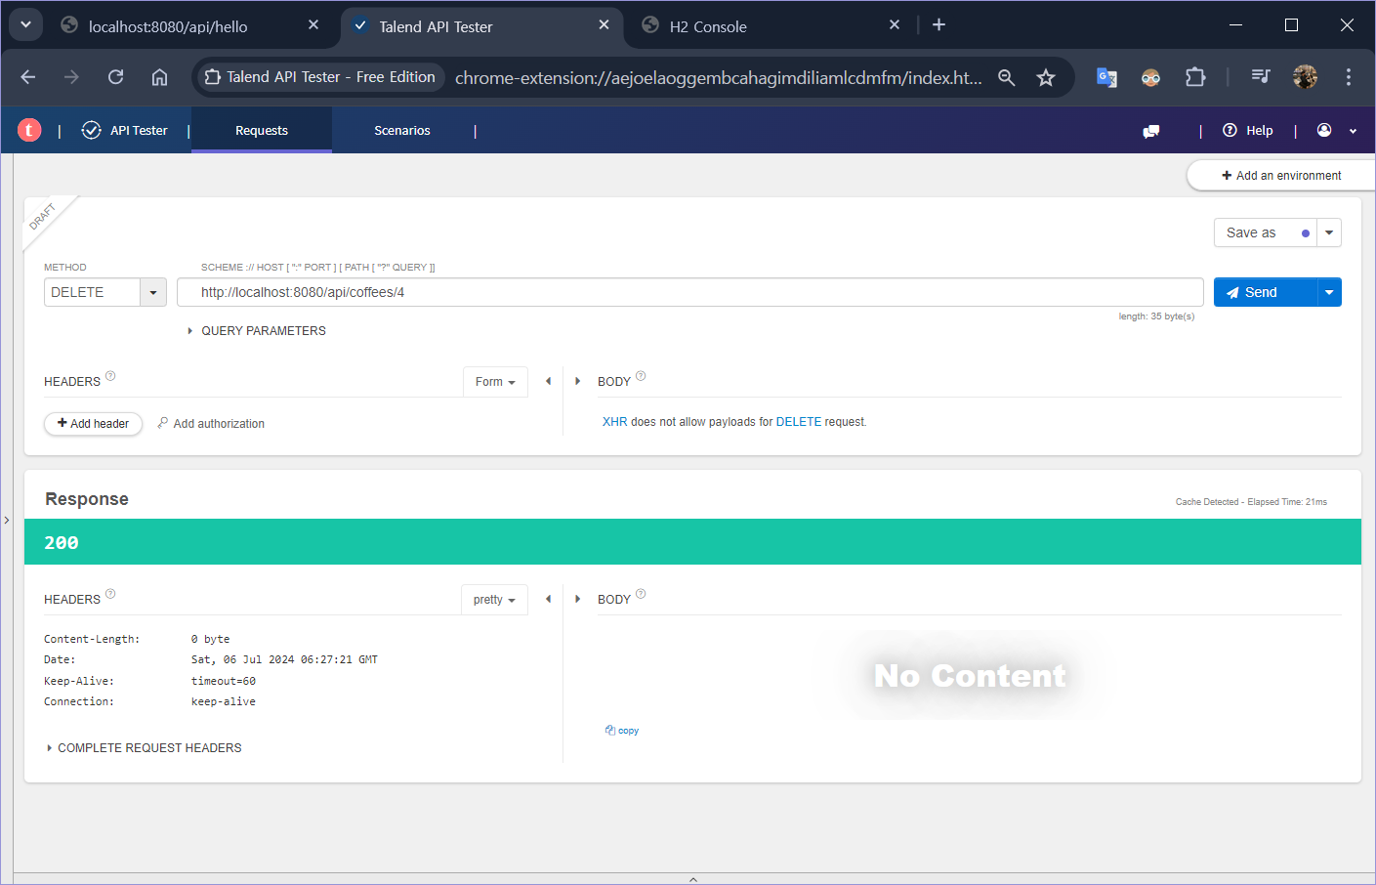Open a new browser tab
1376x885 pixels.
(x=938, y=24)
